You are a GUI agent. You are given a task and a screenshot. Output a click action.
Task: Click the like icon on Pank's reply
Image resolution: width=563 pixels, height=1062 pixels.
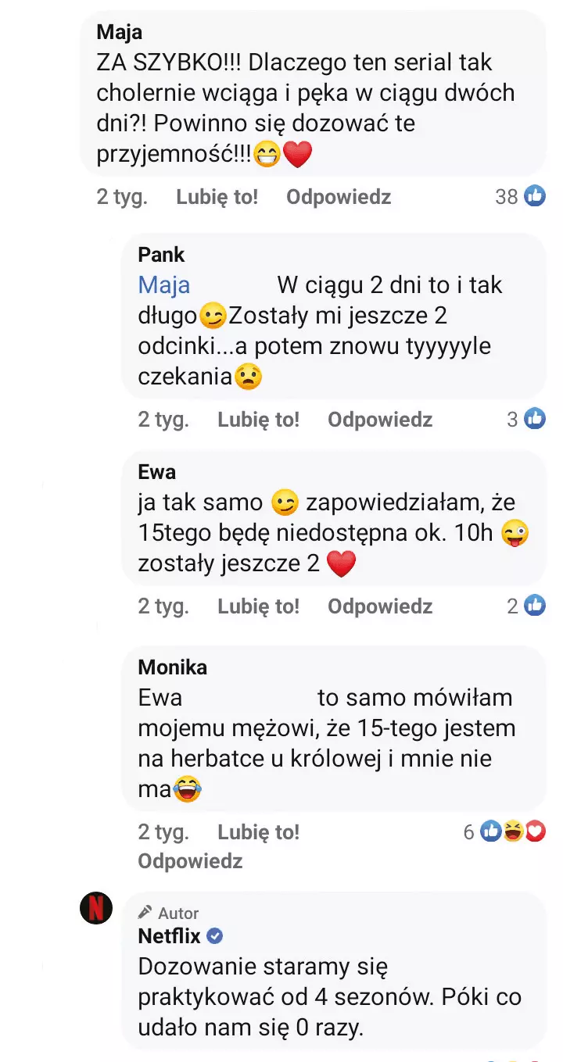point(535,419)
